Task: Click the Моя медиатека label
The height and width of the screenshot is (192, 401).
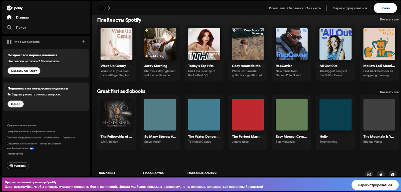Action: click(27, 42)
